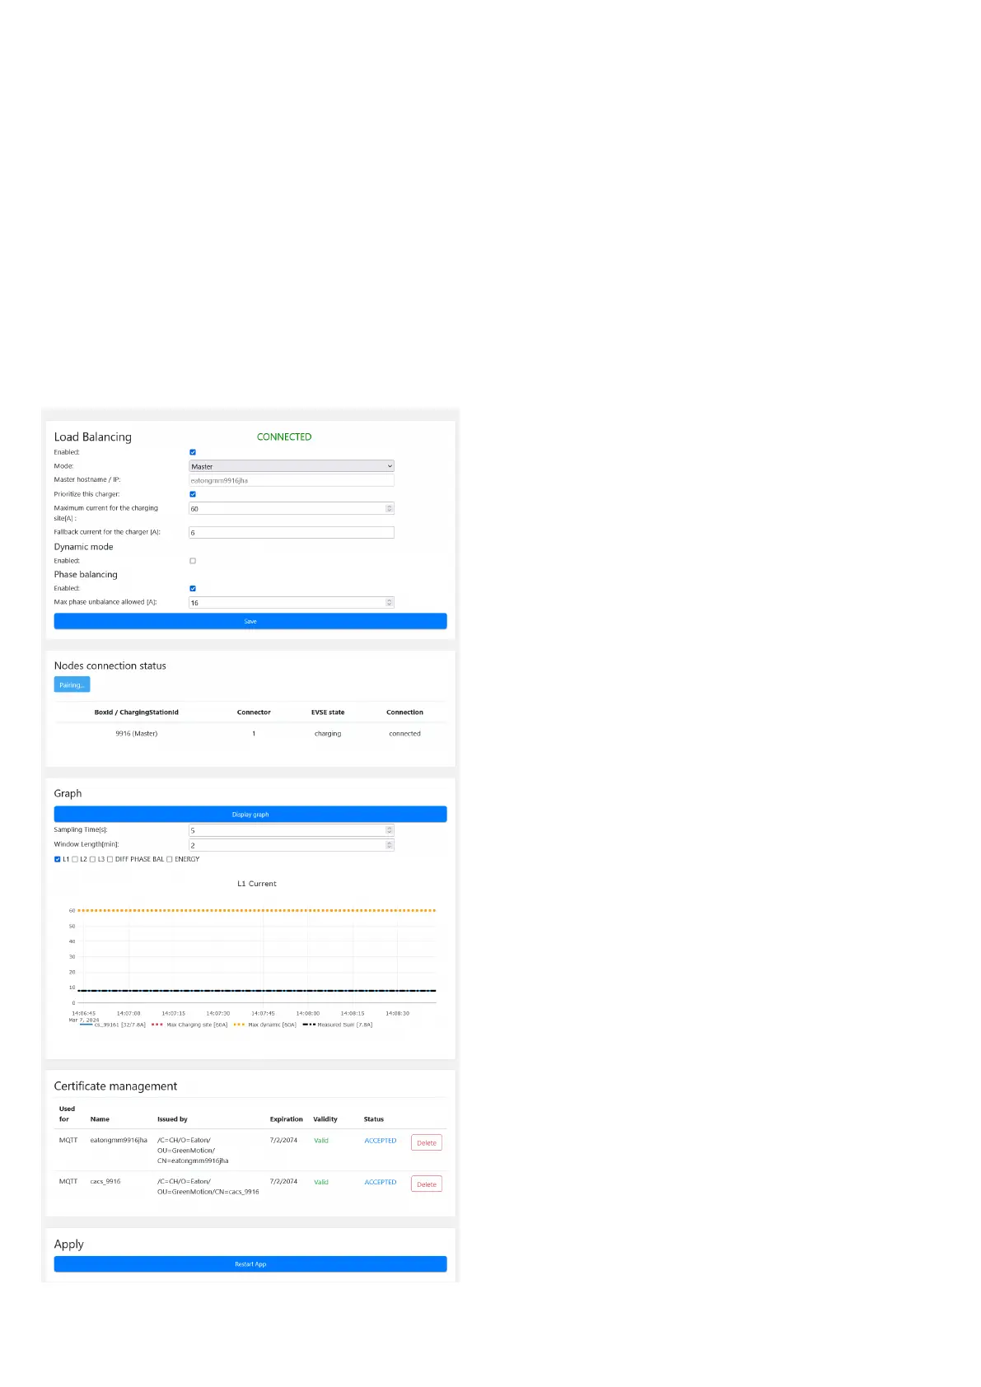Uncheck the Prioritize this charger checkbox
This screenshot has width=981, height=1387.
[x=193, y=494]
